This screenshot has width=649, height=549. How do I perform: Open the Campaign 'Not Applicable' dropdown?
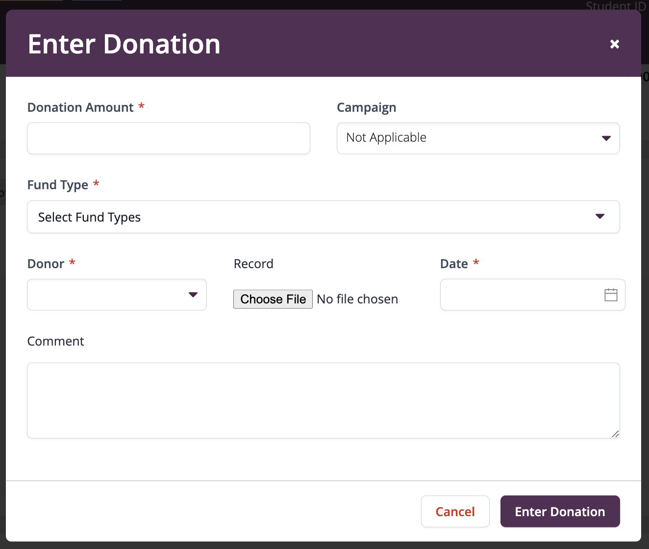coord(478,138)
